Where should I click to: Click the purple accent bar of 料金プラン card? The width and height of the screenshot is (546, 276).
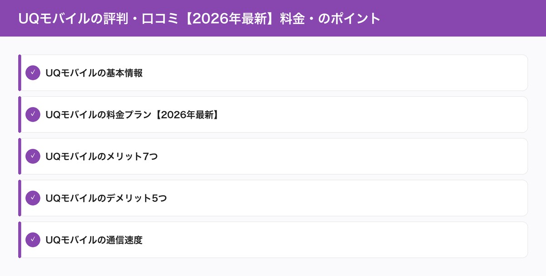click(20, 114)
